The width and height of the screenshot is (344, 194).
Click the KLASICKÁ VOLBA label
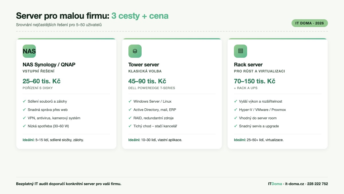145,71
